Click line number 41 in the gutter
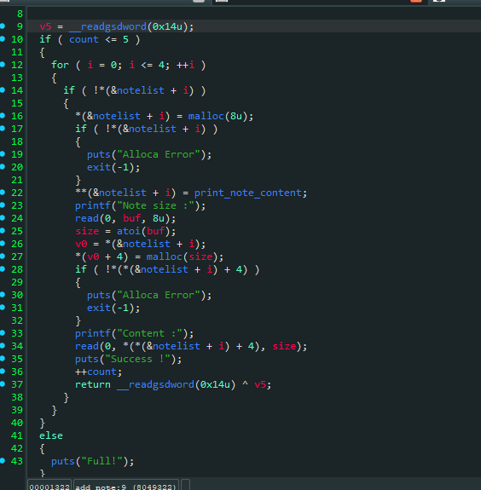This screenshot has width=481, height=490. 17,435
